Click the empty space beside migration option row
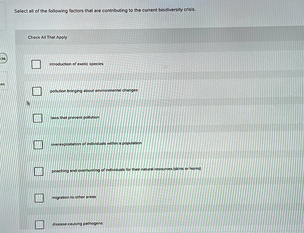 194,197
